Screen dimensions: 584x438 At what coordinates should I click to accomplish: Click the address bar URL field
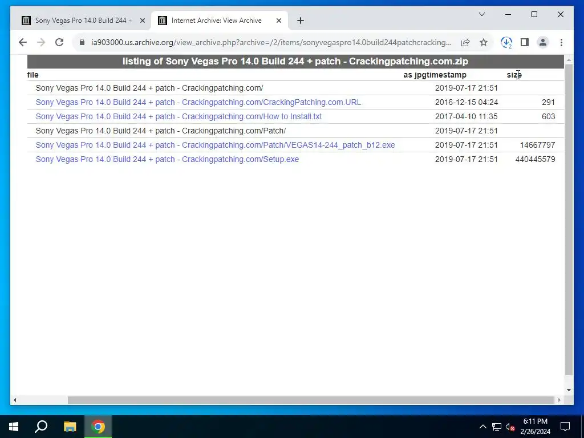click(x=271, y=42)
